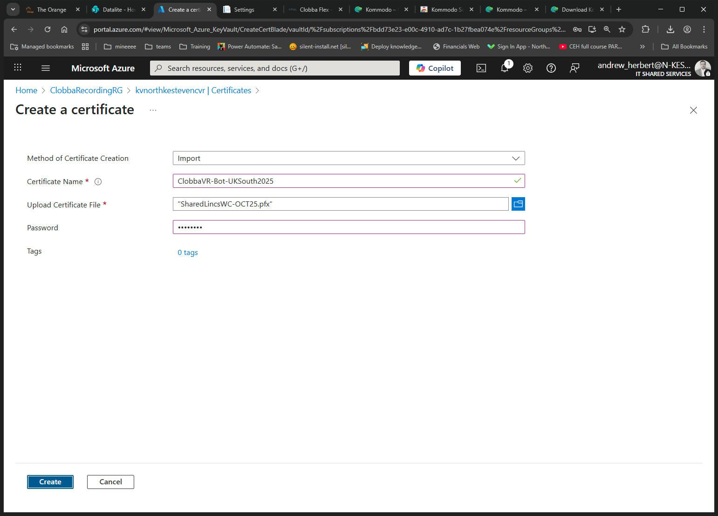Open the Azure app launcher waffle icon
Screen dimensions: 718x516
18,68
